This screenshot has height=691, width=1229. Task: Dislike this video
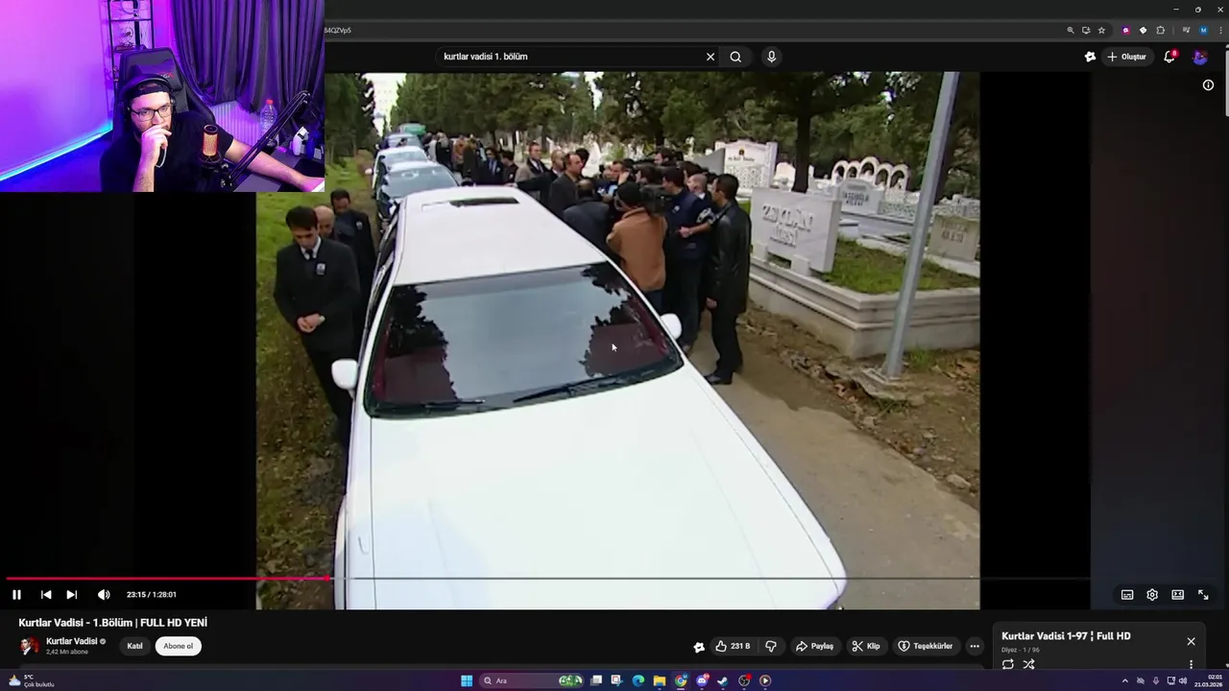(770, 646)
